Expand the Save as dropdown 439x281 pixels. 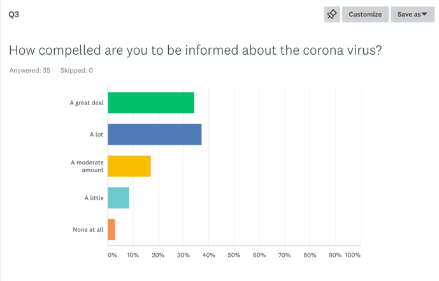pyautogui.click(x=412, y=14)
